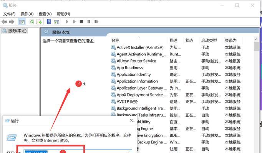
Task: Sort by the 登录为 column header
Action: [x=230, y=41]
